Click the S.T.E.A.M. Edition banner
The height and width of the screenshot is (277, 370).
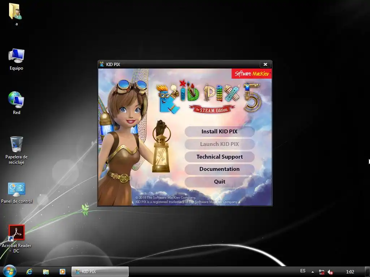pyautogui.click(x=212, y=109)
